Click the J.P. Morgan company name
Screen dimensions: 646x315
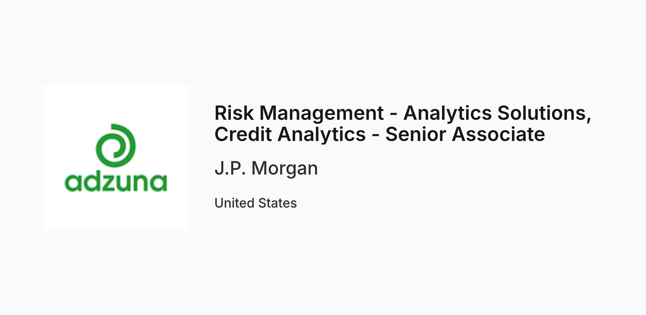tap(266, 168)
